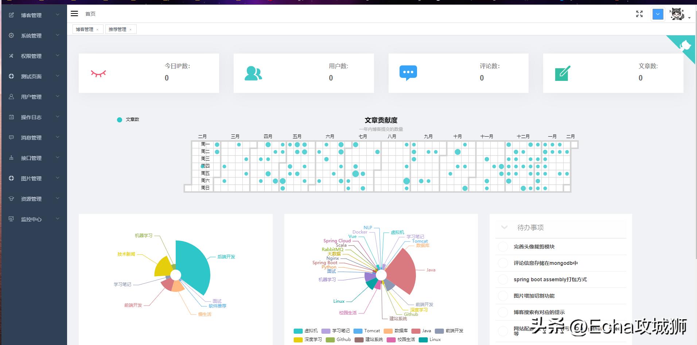Check the todo item 图片增加切割功能
Viewport: 697px width, 345px height.
(x=503, y=296)
